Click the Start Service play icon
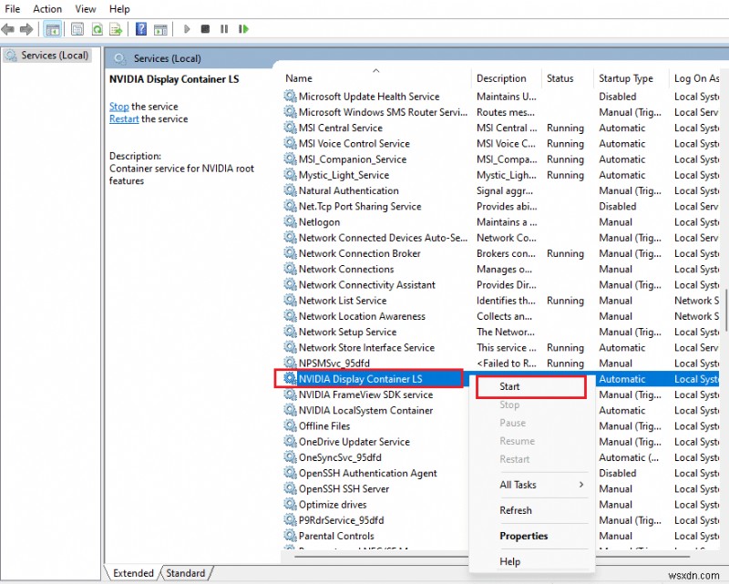729x584 pixels. click(187, 29)
